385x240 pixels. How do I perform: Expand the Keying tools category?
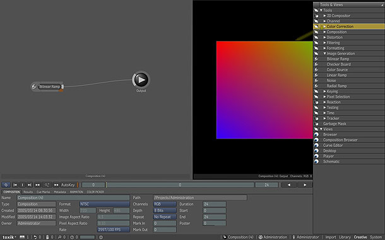[324, 91]
